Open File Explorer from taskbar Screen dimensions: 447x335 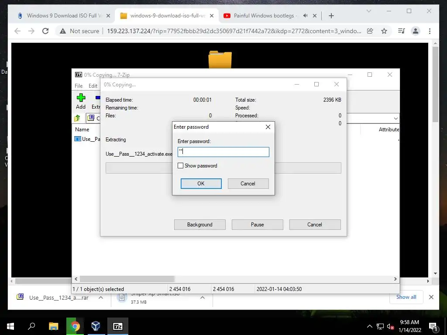click(53, 326)
